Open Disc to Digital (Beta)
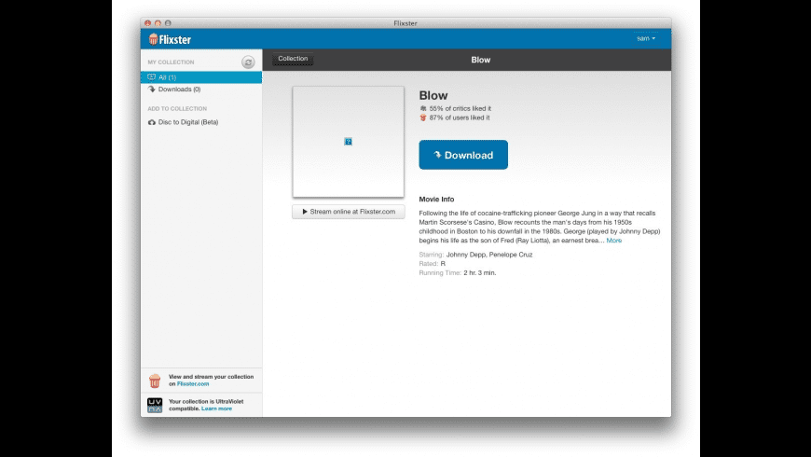The width and height of the screenshot is (811, 457). click(x=188, y=122)
